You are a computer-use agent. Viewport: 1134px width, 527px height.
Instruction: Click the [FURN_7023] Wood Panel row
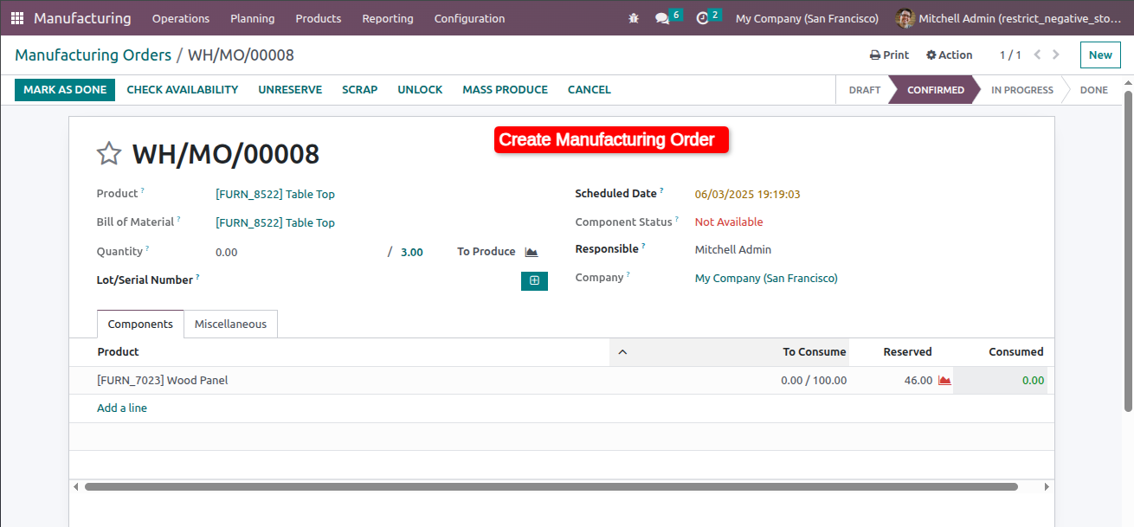(x=562, y=380)
